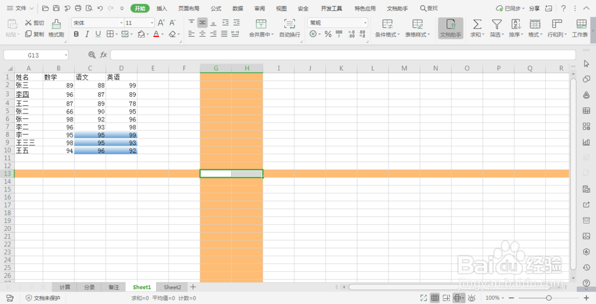Toggle Italic formatting
Screen dimensions: 596x304
pyautogui.click(x=87, y=34)
